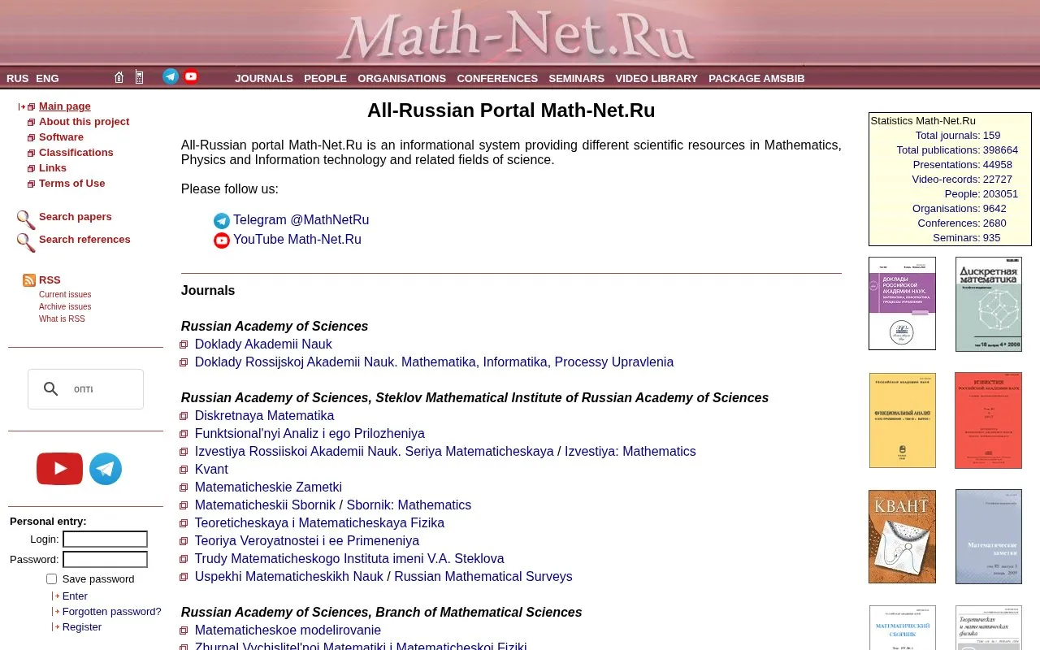This screenshot has height=650, width=1040.
Task: Focus the Password input field
Action: [x=105, y=560]
